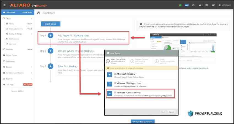Open Get Help in the sidebar

click(x=10, y=84)
